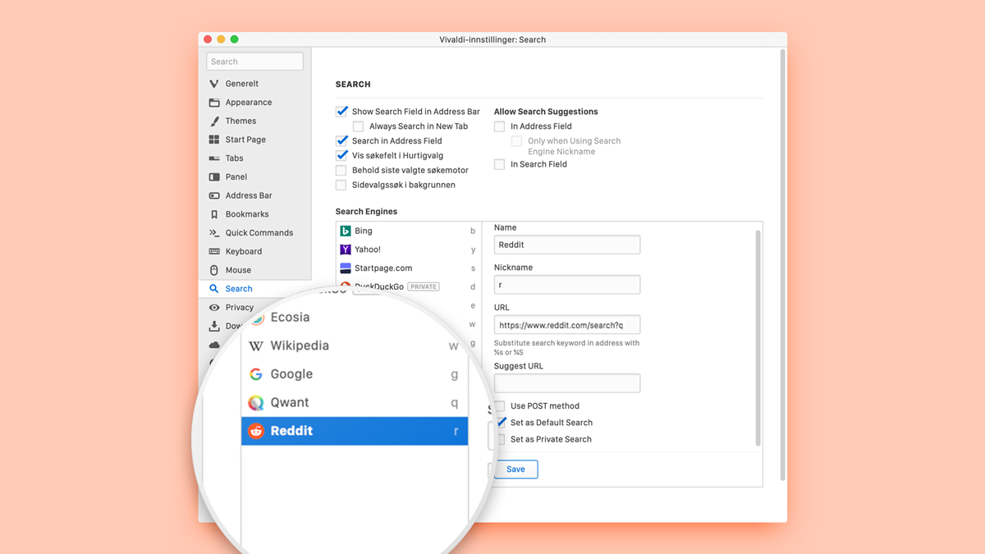Screen dimensions: 985x554
Task: Open Mouse settings section
Action: tap(238, 270)
